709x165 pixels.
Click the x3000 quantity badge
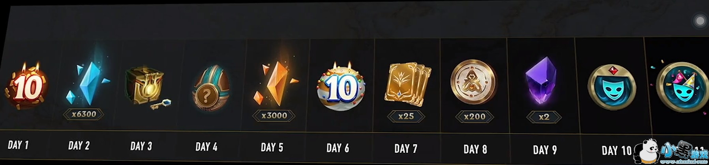click(274, 116)
